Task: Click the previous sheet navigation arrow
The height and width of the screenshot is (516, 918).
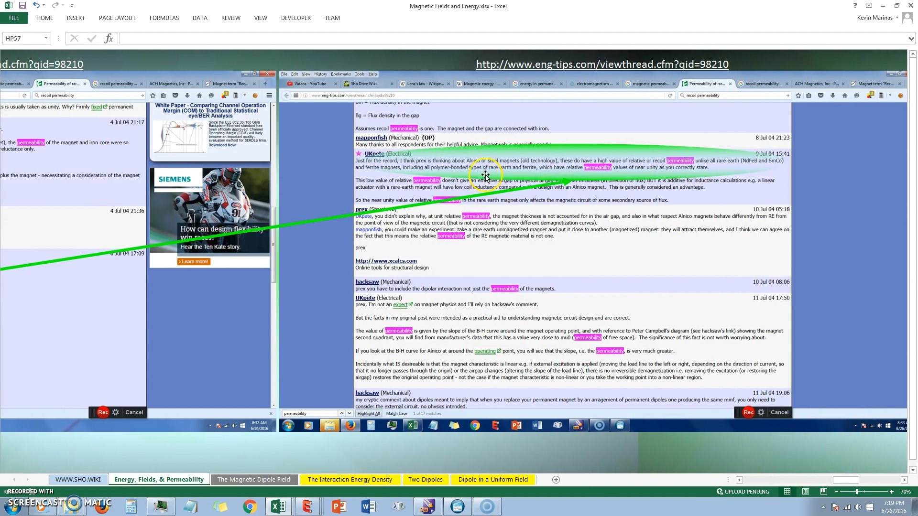Action: [x=14, y=479]
